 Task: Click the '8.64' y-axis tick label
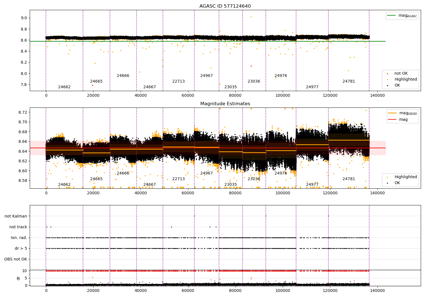23,152
